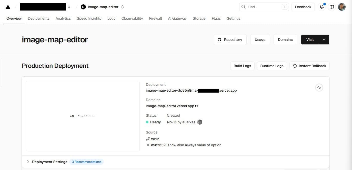352x170 pixels.
Task: Open the team switcher dropdown
Action: pyautogui.click(x=69, y=7)
